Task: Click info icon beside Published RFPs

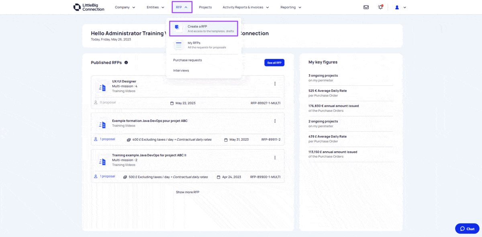Action: pos(126,63)
